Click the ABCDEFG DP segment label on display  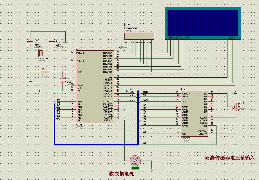point(178,38)
